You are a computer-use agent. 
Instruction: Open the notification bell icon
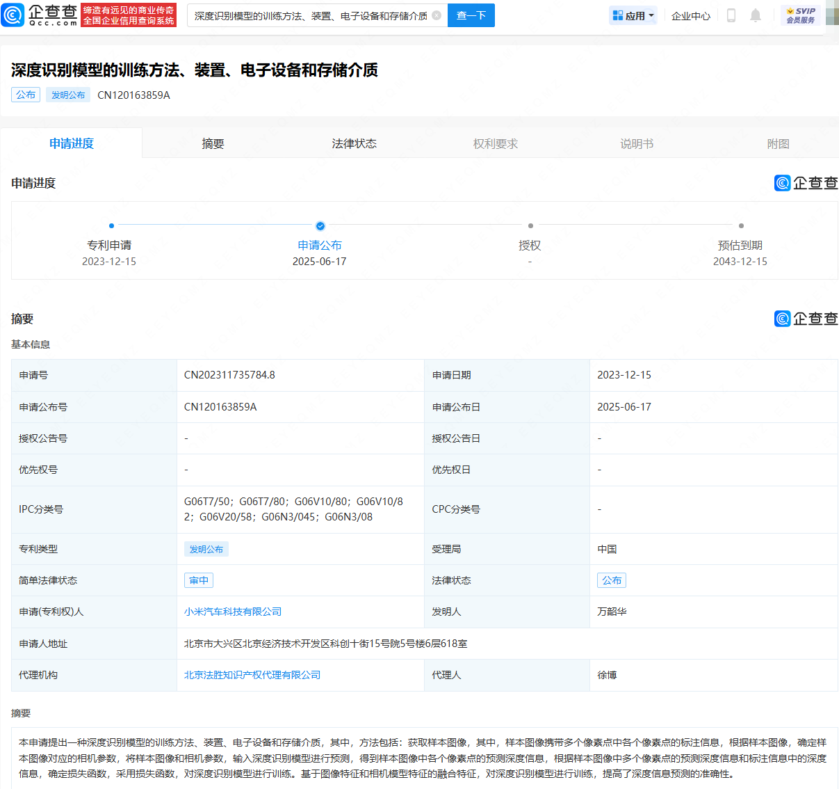756,15
